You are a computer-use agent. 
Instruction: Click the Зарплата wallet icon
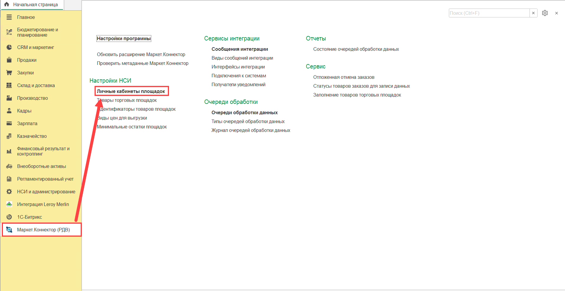click(9, 123)
